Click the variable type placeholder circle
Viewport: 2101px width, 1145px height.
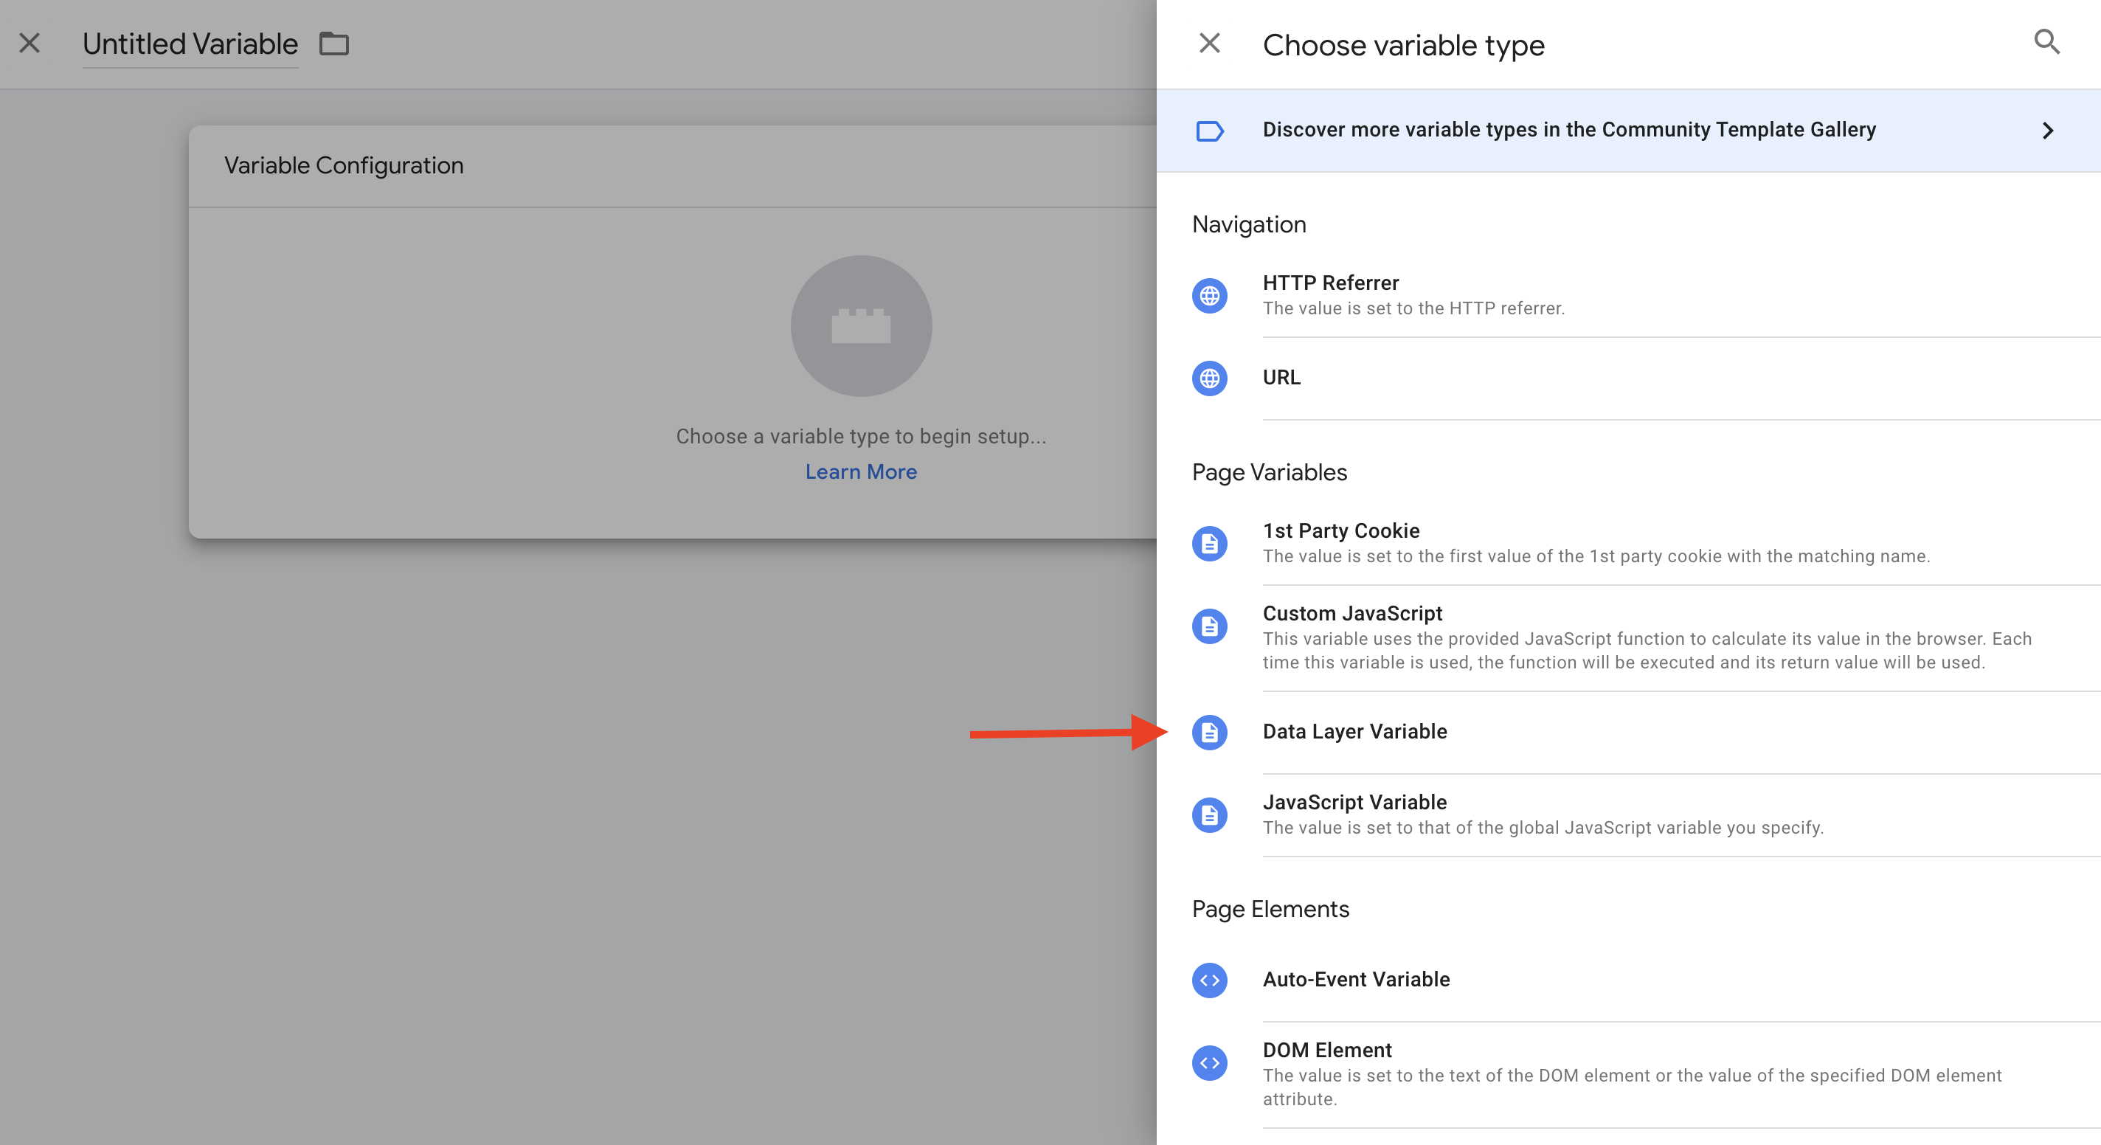click(860, 326)
